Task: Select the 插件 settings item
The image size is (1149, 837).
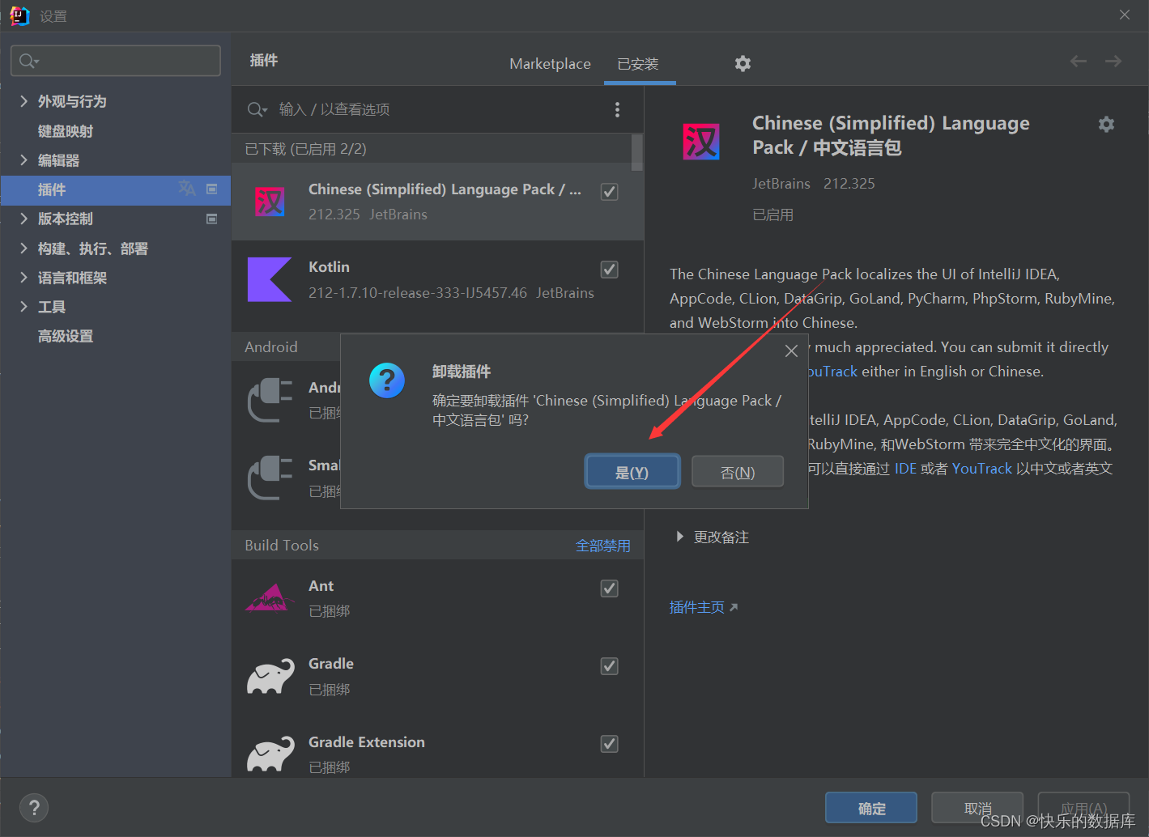Action: (116, 189)
